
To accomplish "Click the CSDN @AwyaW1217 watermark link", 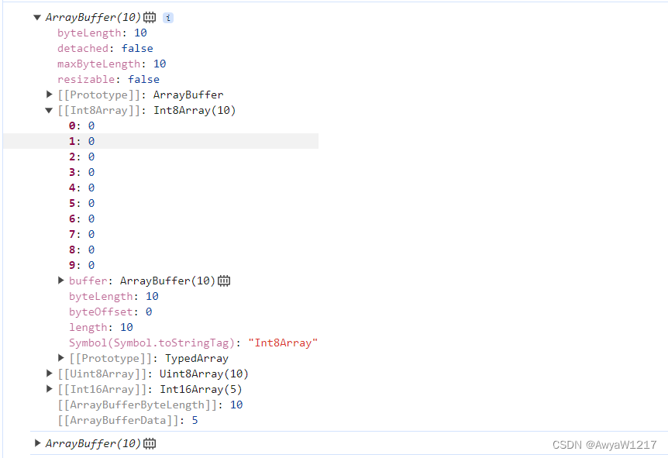I will coord(604,445).
